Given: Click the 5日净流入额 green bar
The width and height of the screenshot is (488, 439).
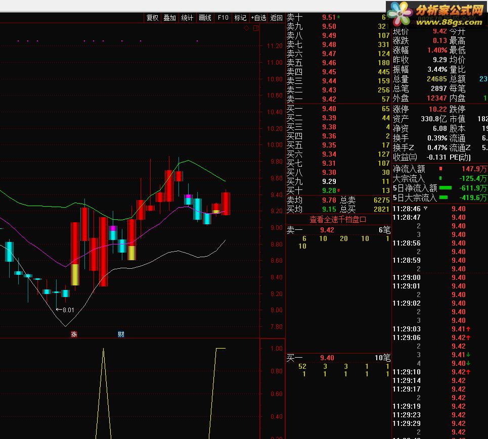Looking at the screenshot, I should tap(446, 188).
